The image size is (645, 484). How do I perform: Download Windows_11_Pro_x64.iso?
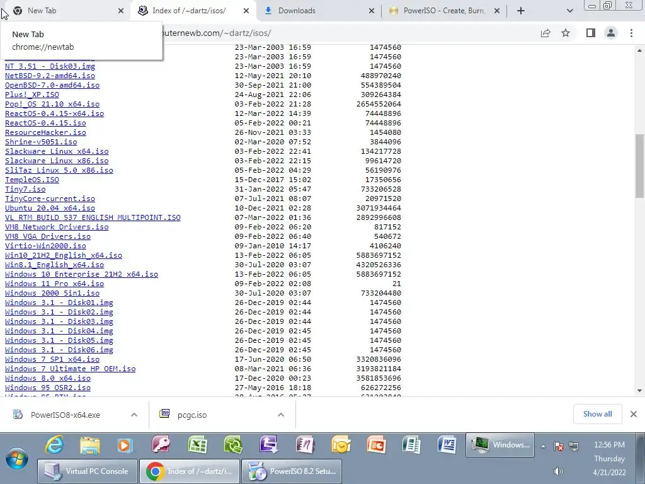pyautogui.click(x=54, y=284)
